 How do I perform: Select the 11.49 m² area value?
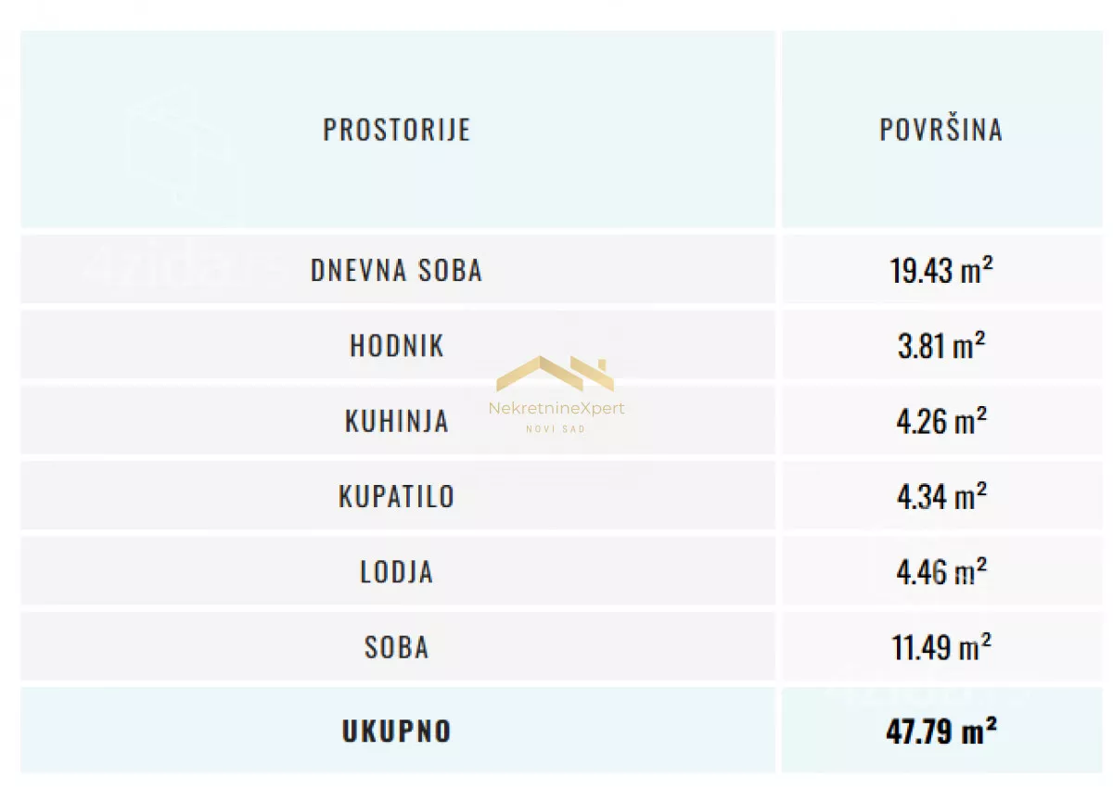point(941,646)
